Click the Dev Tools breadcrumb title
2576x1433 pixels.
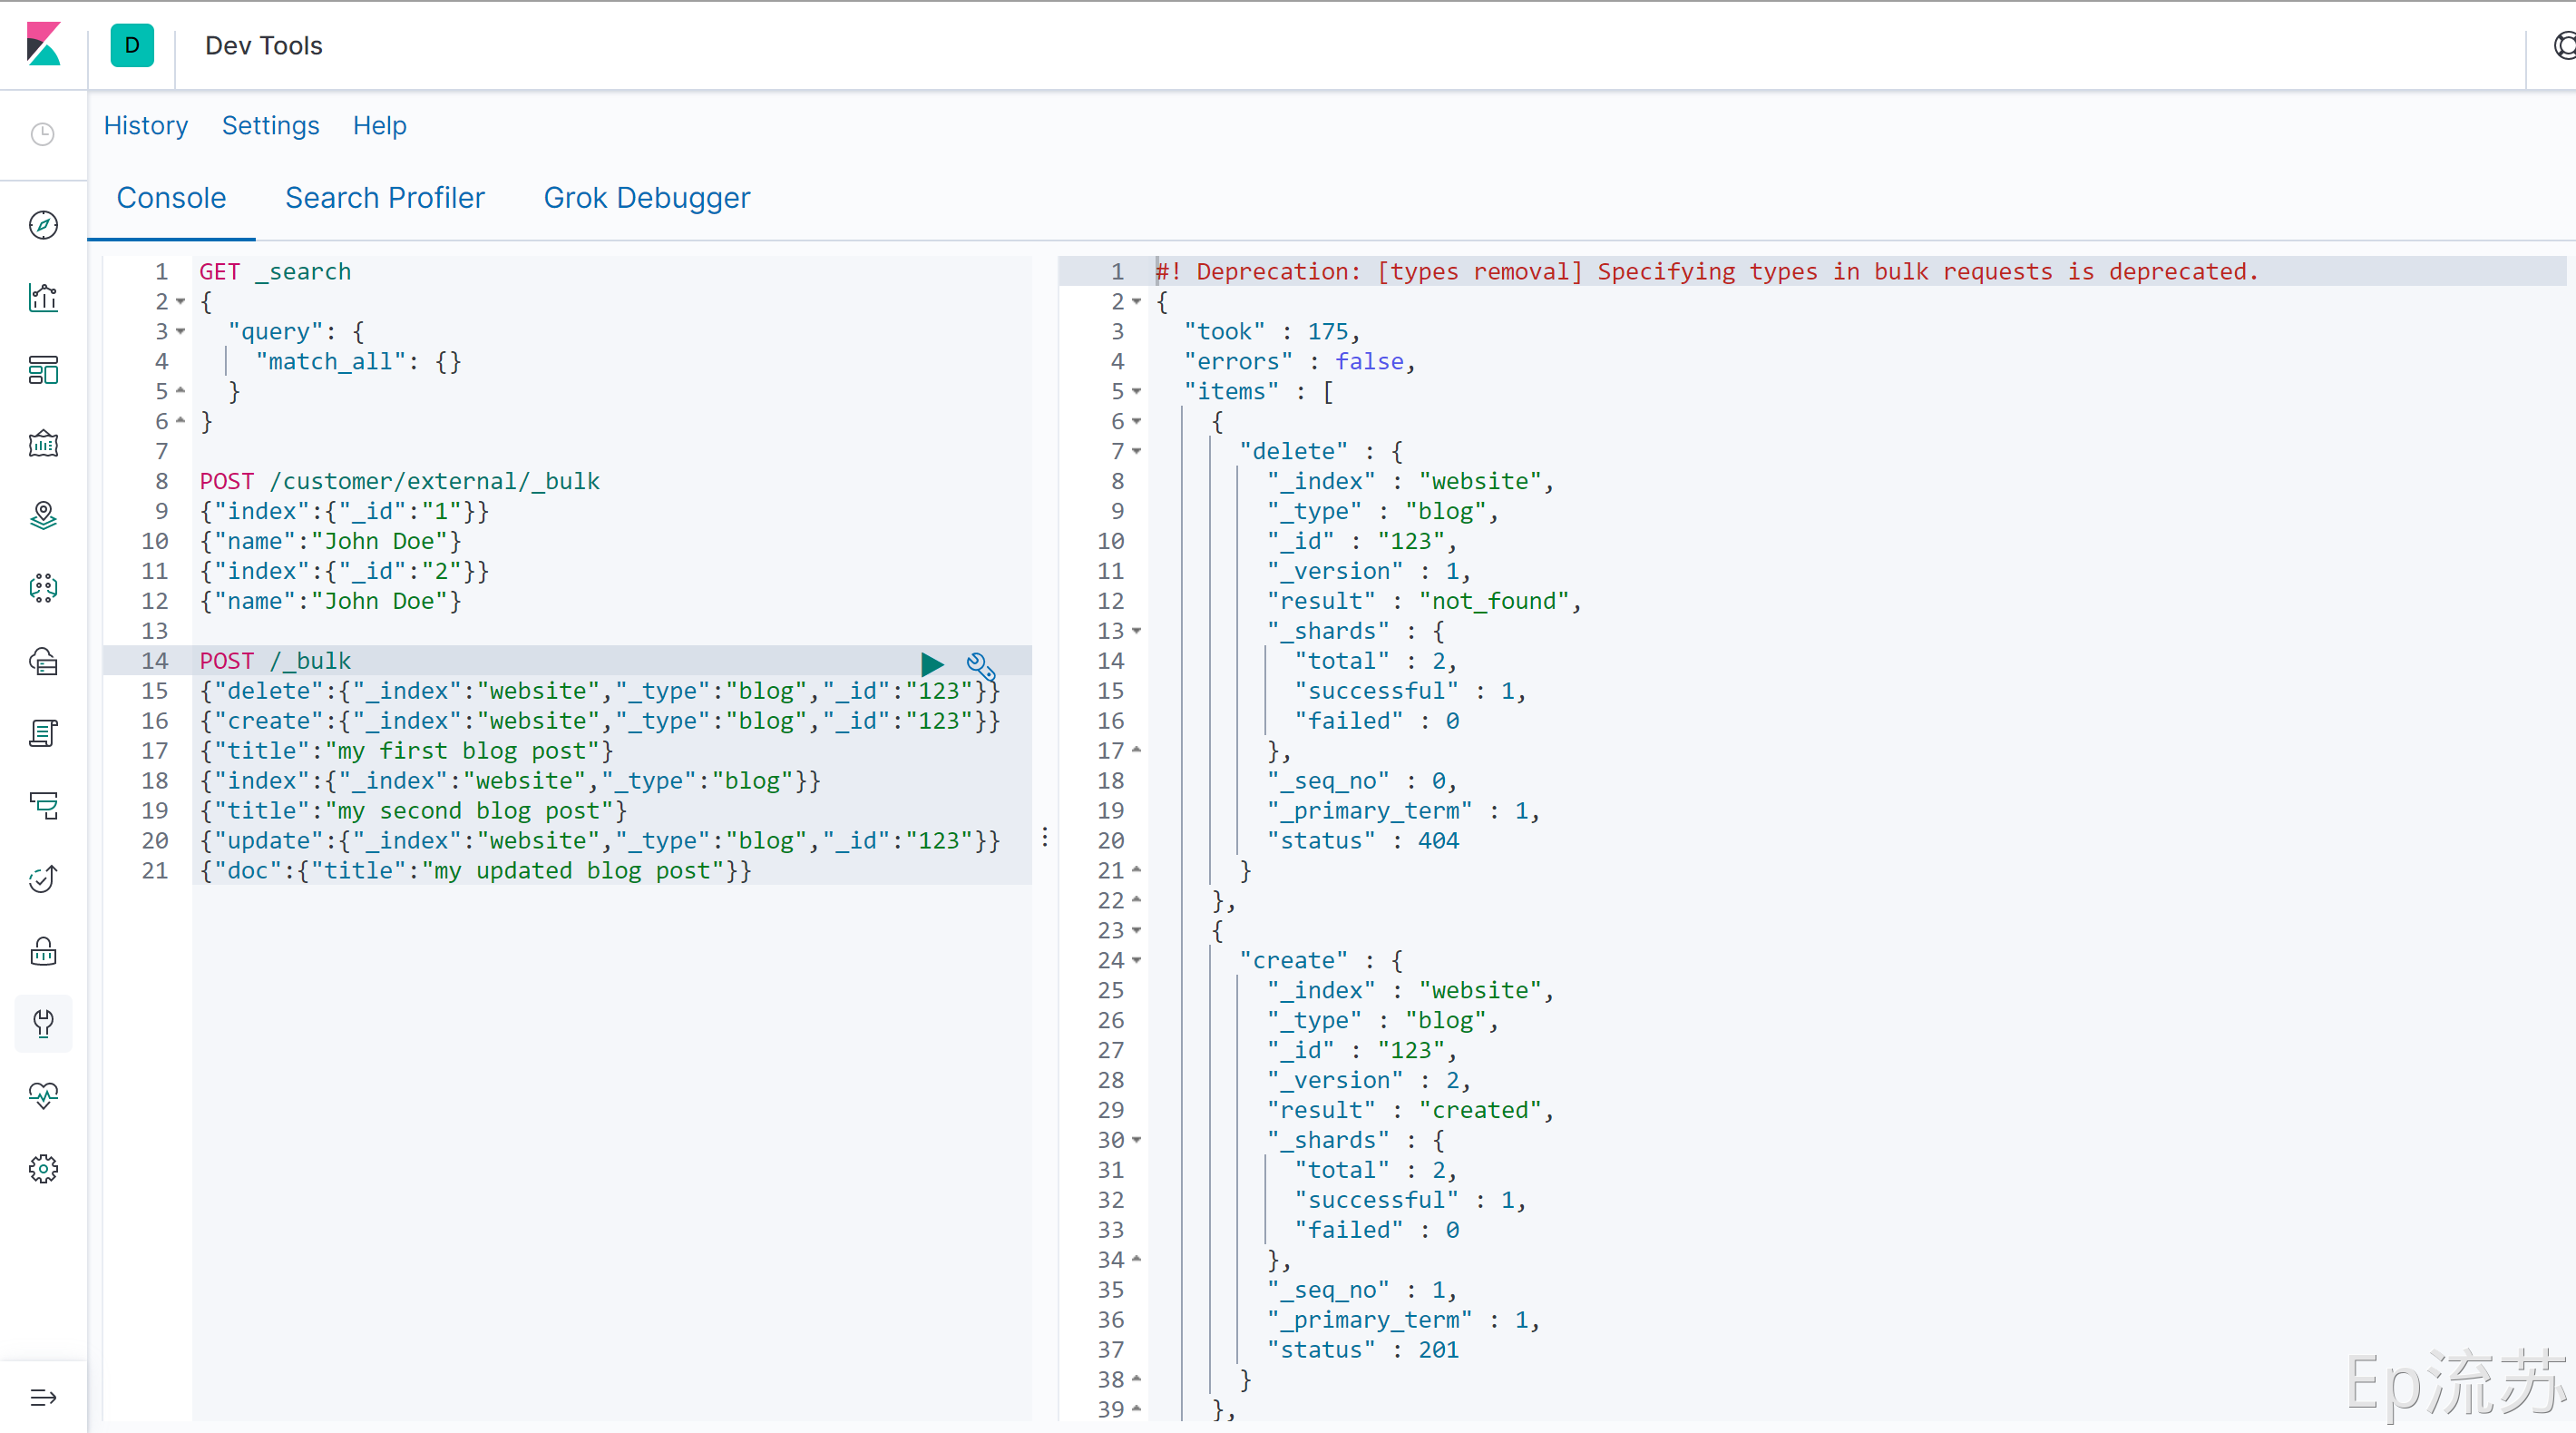coord(264,45)
